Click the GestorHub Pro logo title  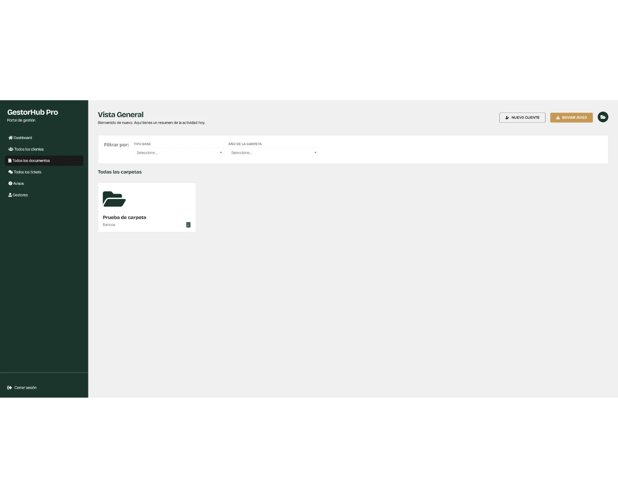(33, 112)
